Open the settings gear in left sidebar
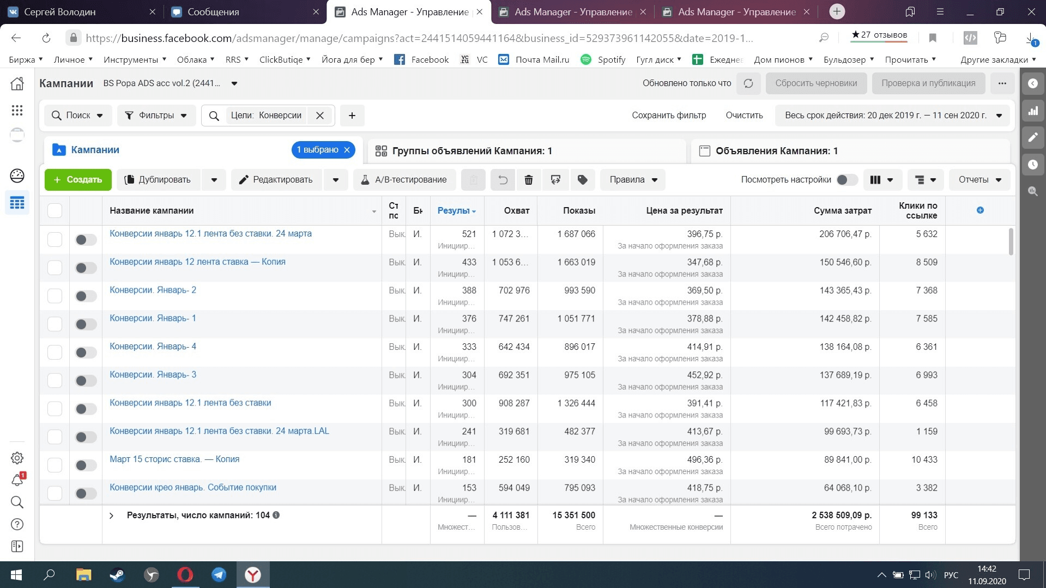 17,458
